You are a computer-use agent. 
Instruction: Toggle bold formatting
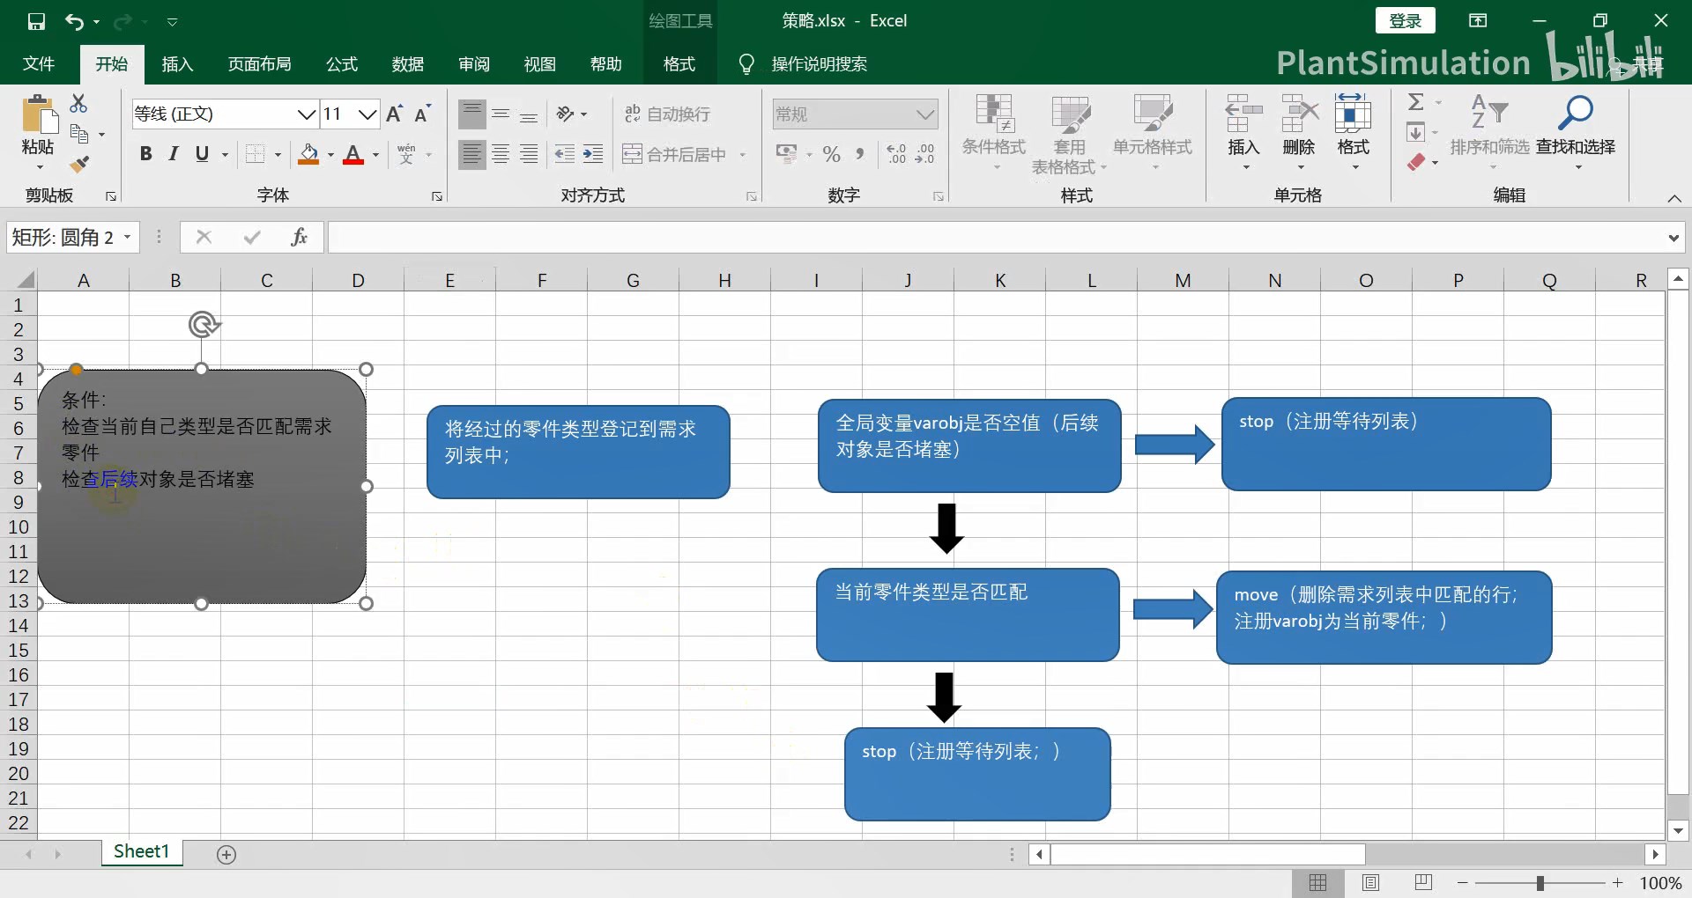tap(145, 154)
